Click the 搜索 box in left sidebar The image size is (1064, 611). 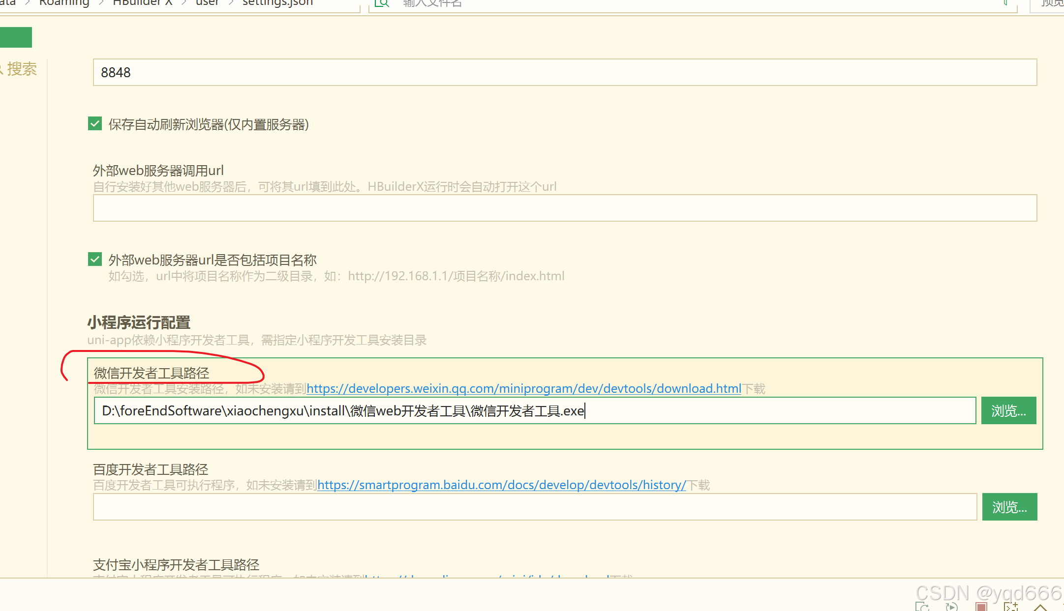[x=22, y=69]
